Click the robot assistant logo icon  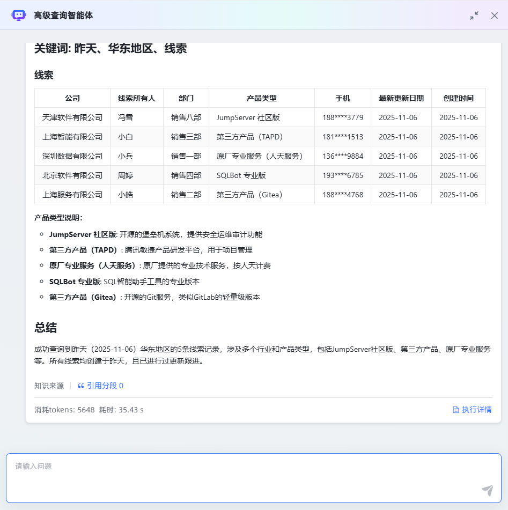coord(19,16)
